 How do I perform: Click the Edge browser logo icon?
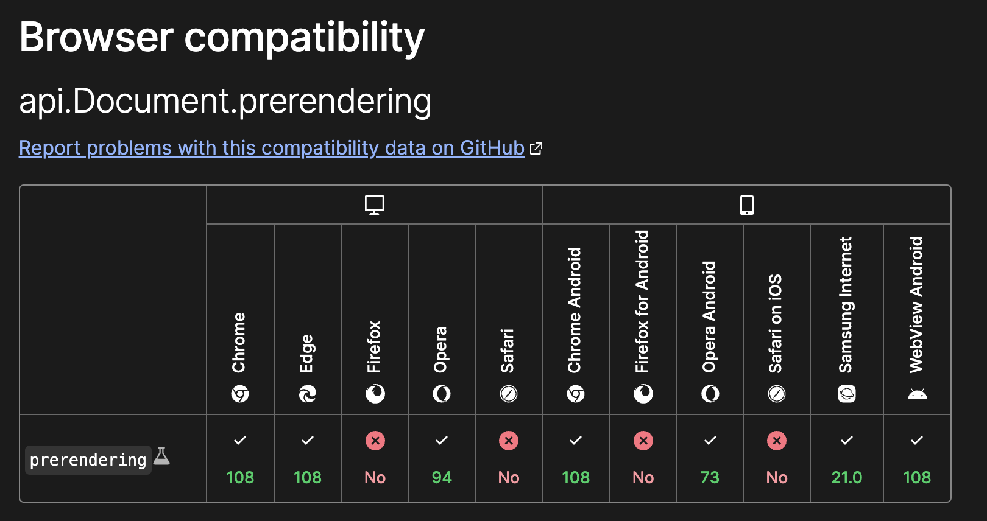tap(308, 394)
